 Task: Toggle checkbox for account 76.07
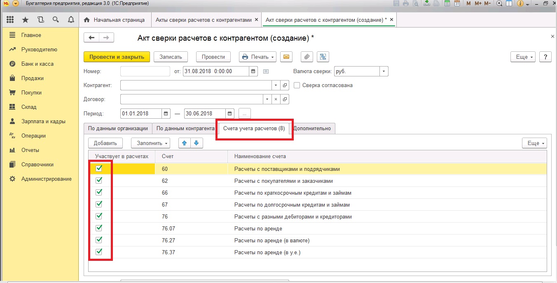click(x=99, y=228)
